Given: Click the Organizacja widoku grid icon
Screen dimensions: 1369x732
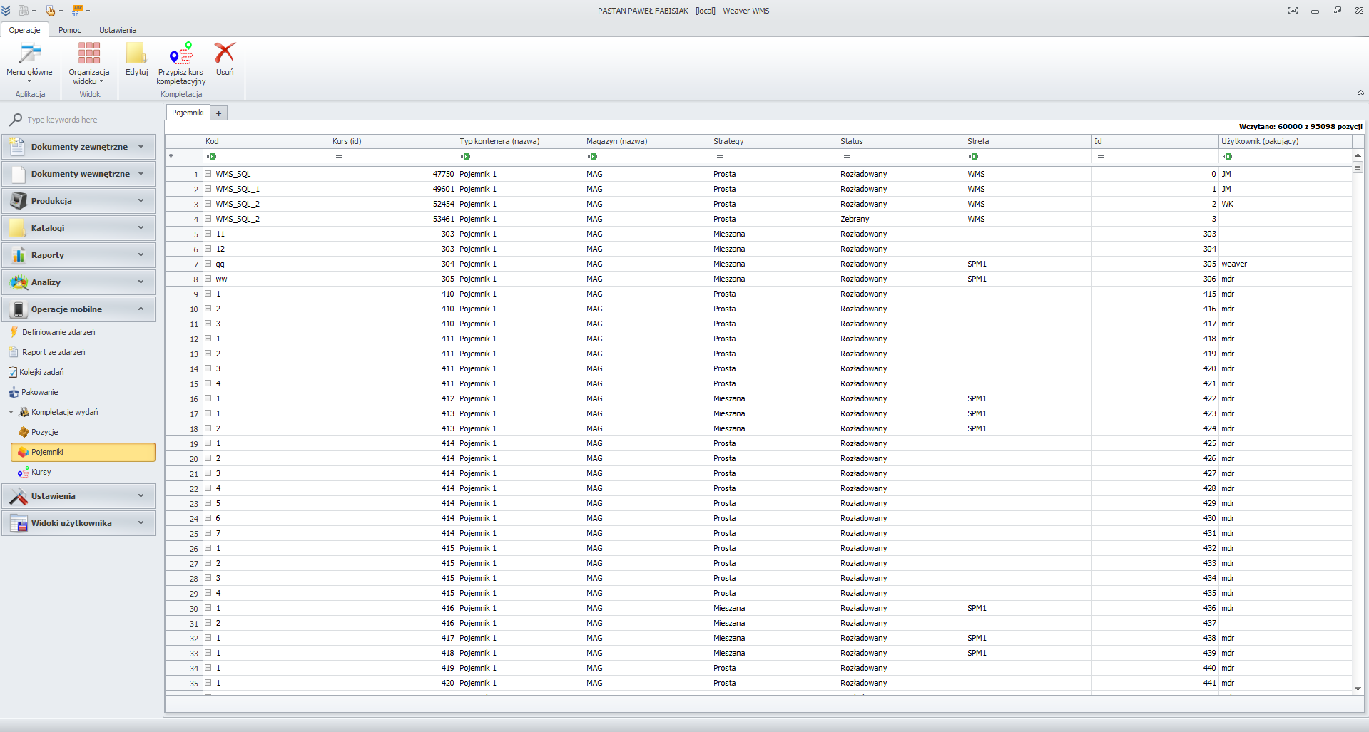Looking at the screenshot, I should click(88, 52).
